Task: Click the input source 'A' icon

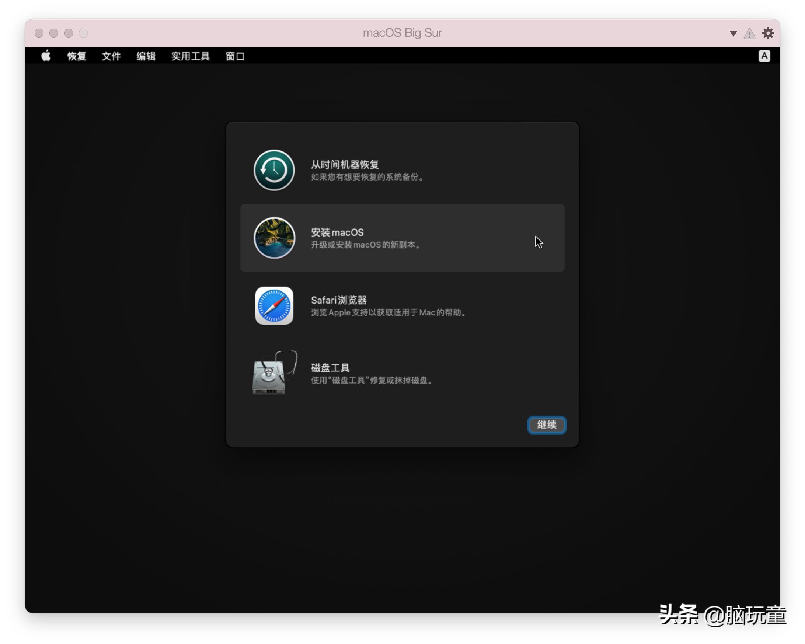Action: 764,56
